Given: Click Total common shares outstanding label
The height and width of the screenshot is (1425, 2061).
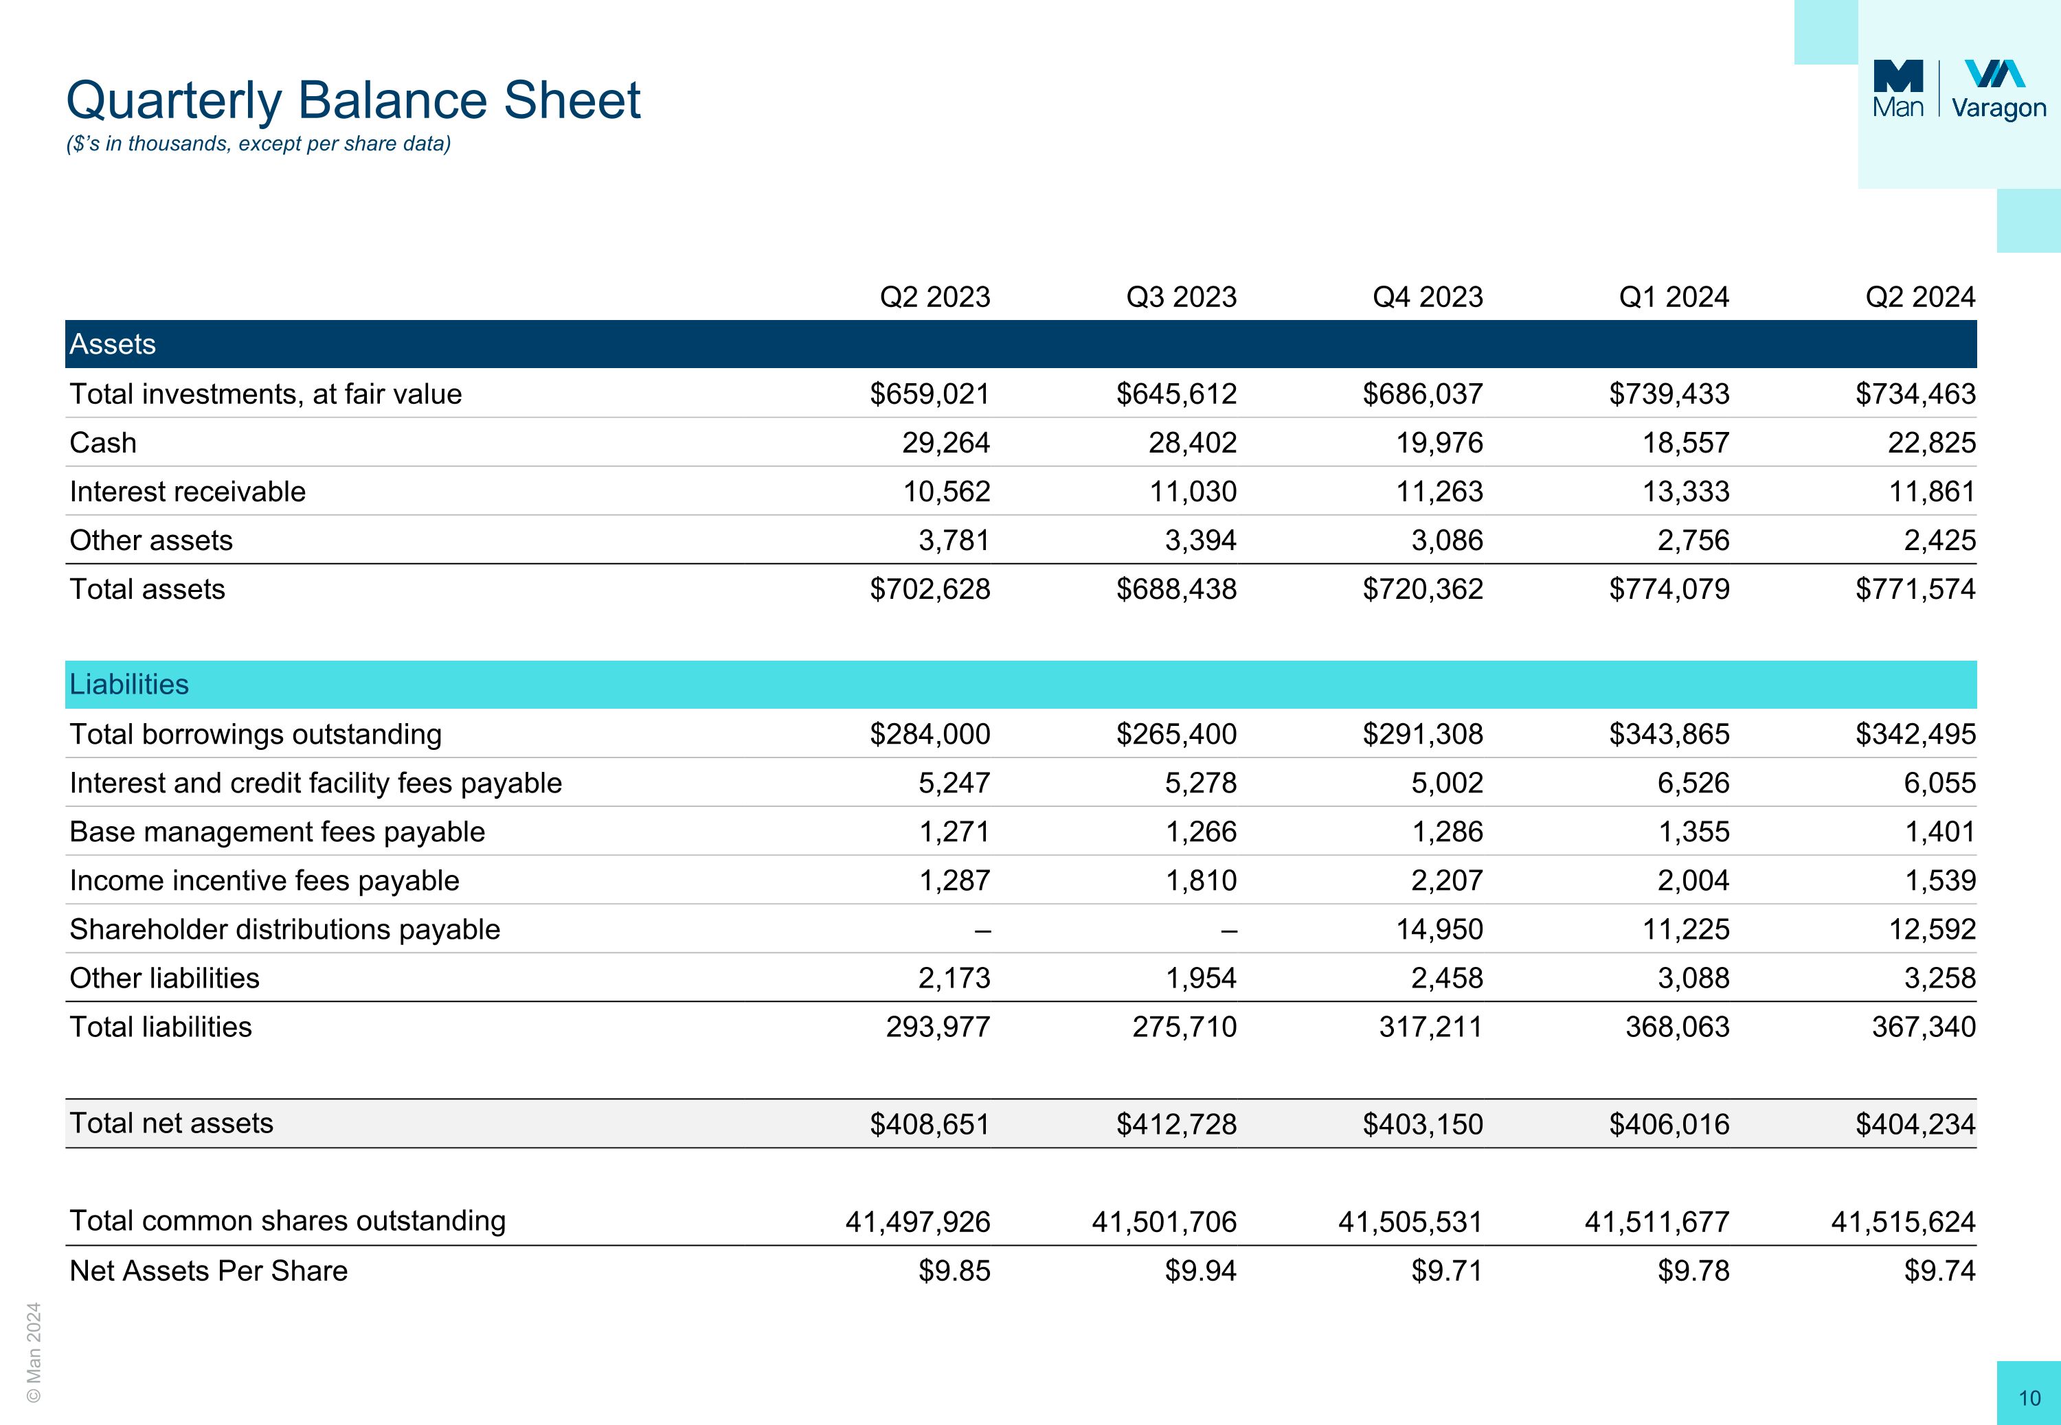Looking at the screenshot, I should pyautogui.click(x=288, y=1220).
